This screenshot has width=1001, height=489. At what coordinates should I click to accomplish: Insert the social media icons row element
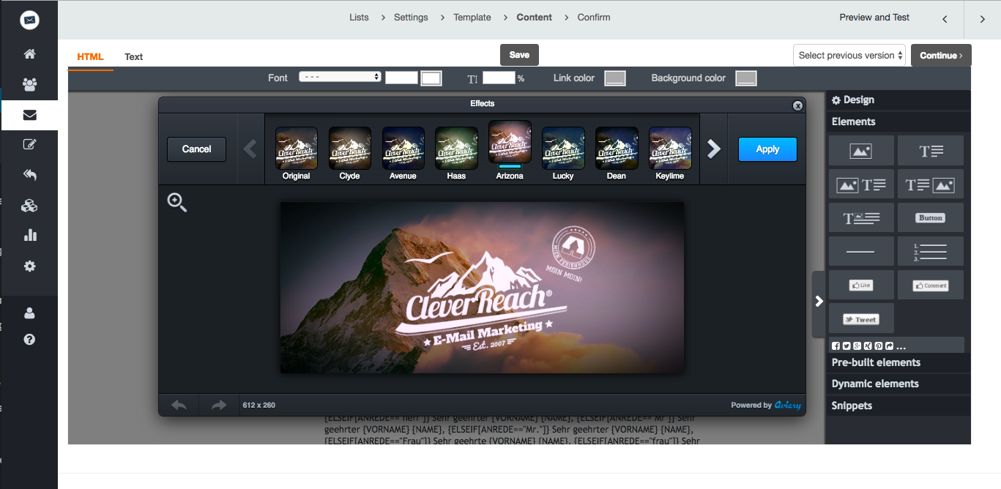(x=896, y=346)
